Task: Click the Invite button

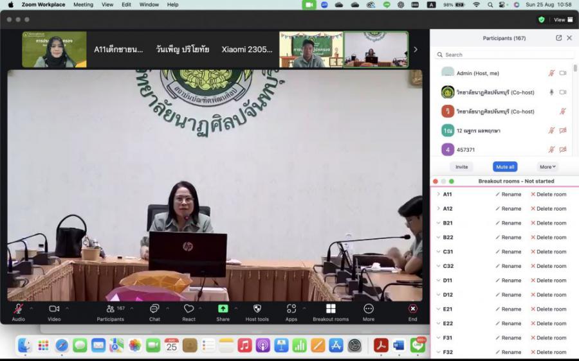Action: pos(461,166)
